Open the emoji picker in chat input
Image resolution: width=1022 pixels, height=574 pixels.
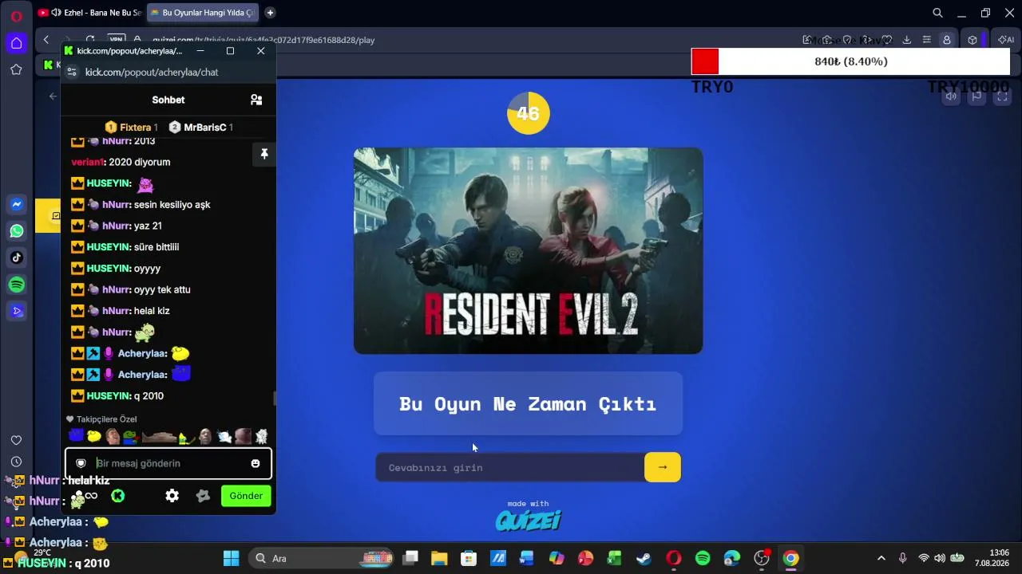coord(255,463)
